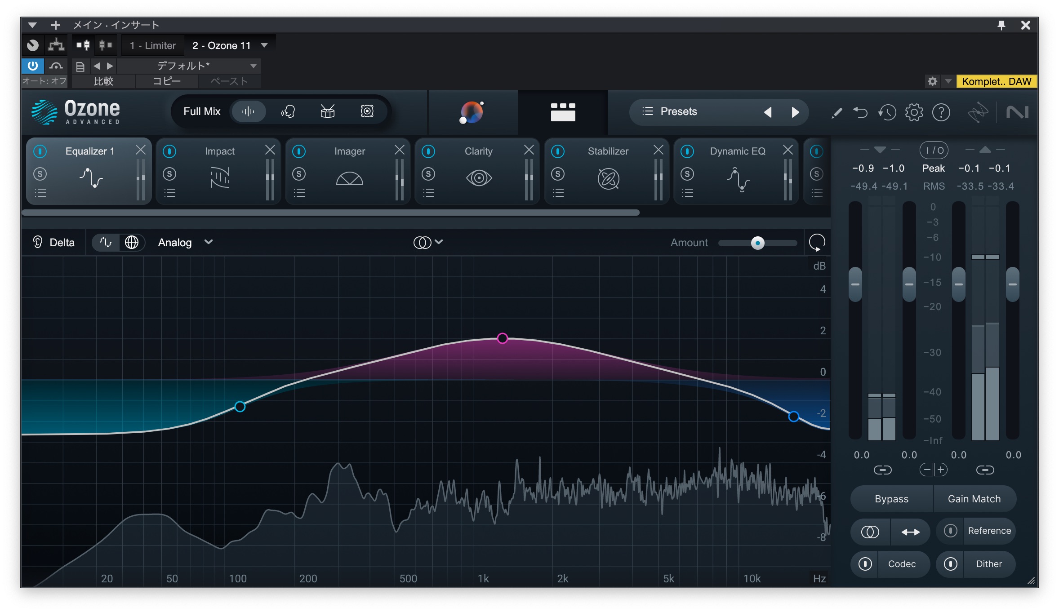
Task: Click the Delta monitoring ear icon
Action: [38, 242]
